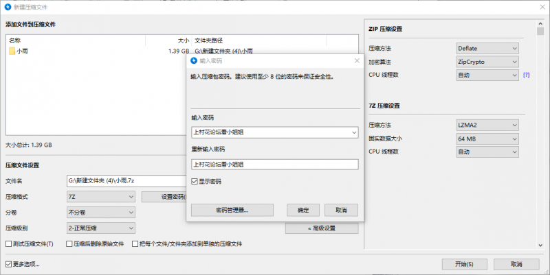Open 密码管理器 button
The height and width of the screenshot is (275, 550).
232,210
